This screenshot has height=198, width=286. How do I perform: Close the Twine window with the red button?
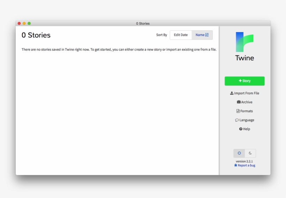coord(19,23)
